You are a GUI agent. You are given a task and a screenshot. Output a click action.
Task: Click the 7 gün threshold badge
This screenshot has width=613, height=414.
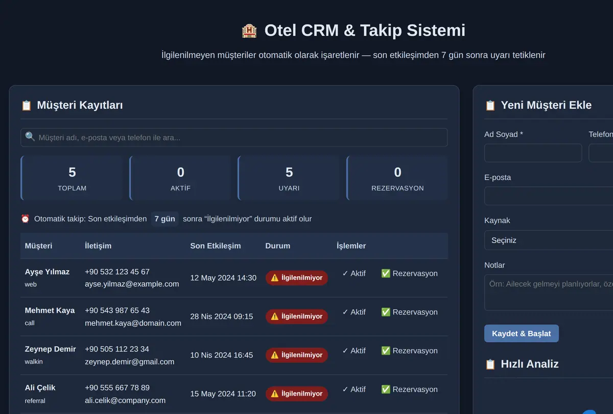coord(164,219)
